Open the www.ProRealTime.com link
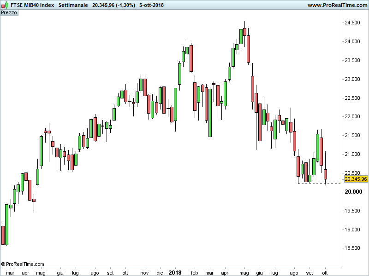The width and height of the screenshot is (369, 276). (x=337, y=5)
